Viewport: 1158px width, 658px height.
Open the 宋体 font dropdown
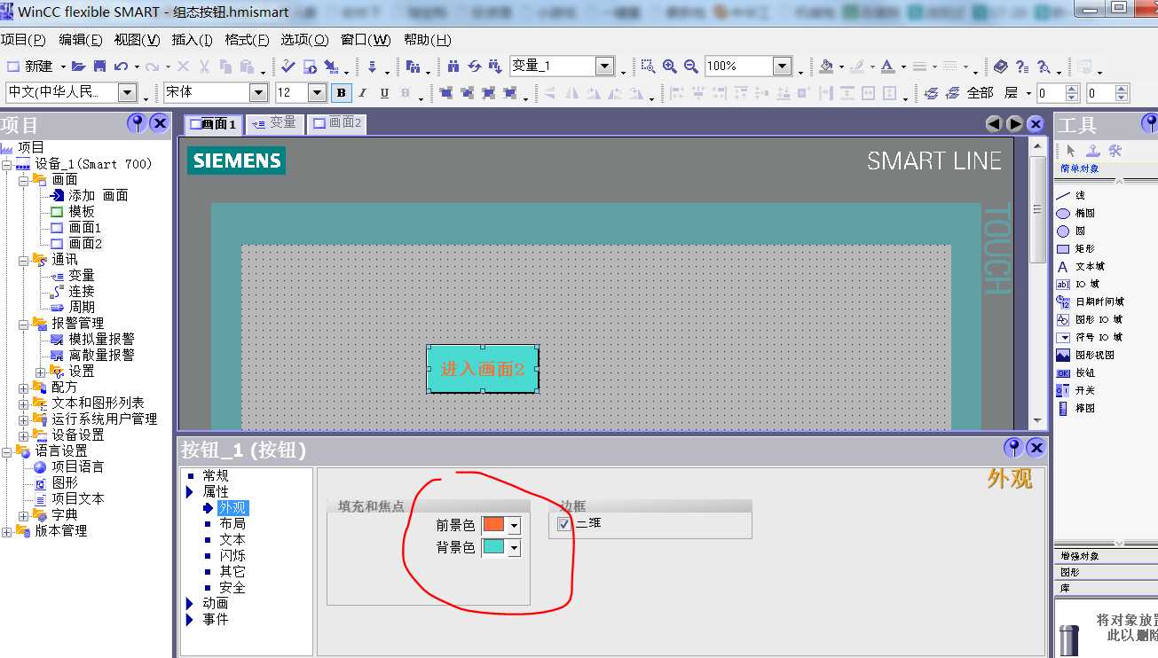tap(258, 92)
